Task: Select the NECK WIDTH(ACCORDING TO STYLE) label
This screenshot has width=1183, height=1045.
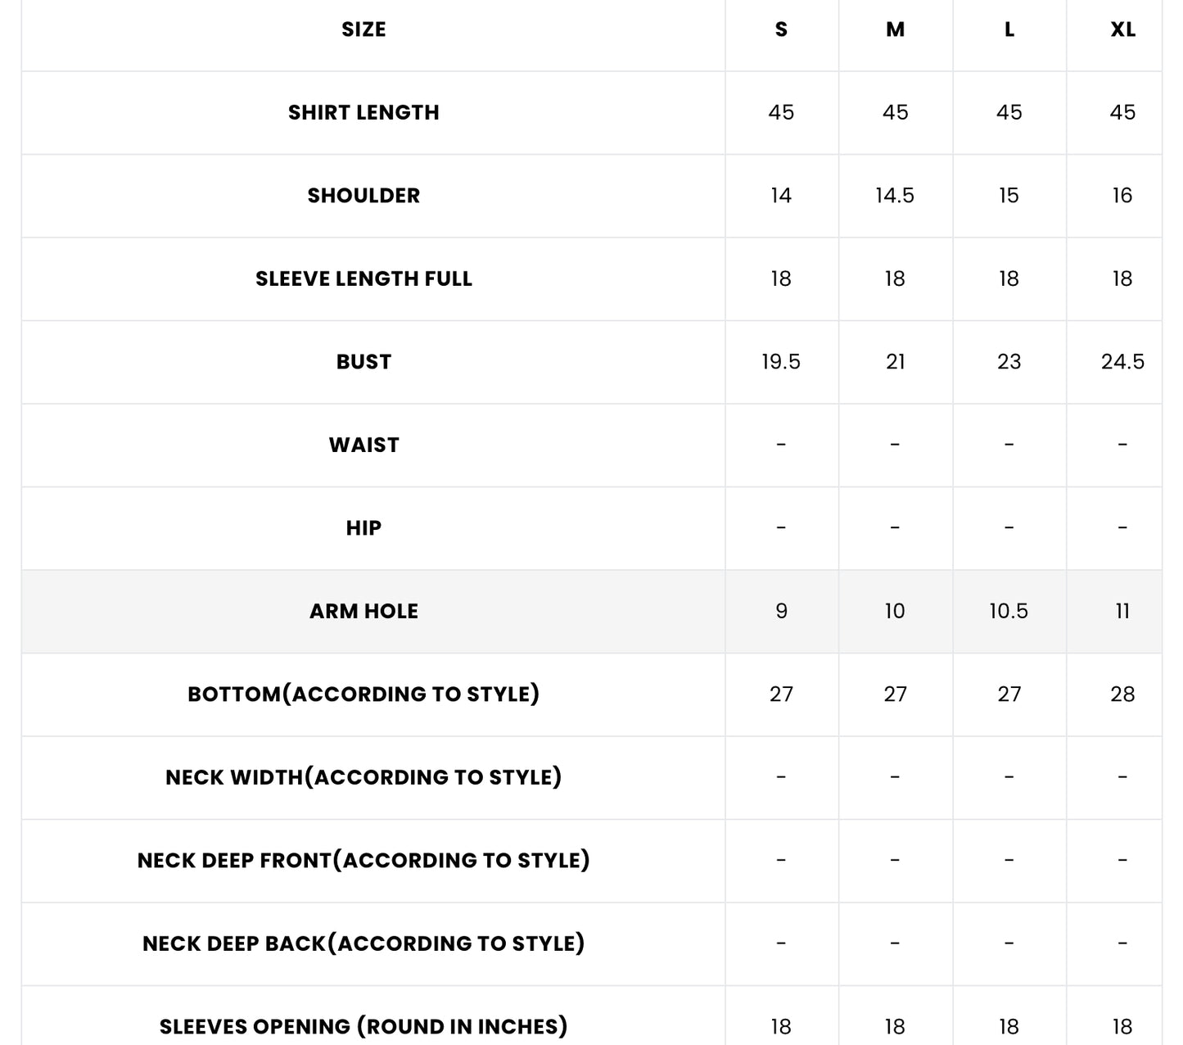Action: pos(363,777)
